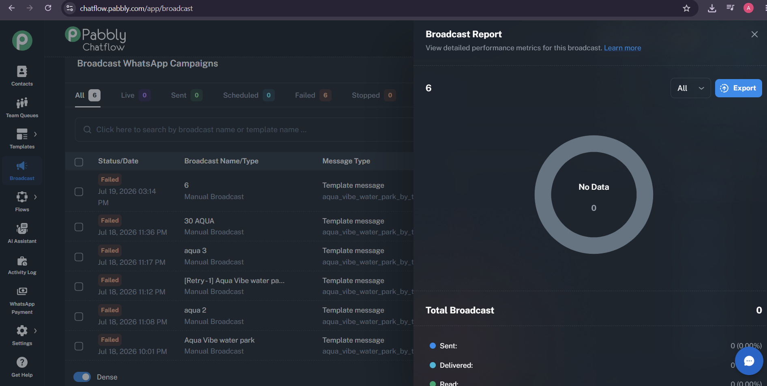Open WhatsApp Payment in the sidebar
The height and width of the screenshot is (386, 767).
click(22, 300)
